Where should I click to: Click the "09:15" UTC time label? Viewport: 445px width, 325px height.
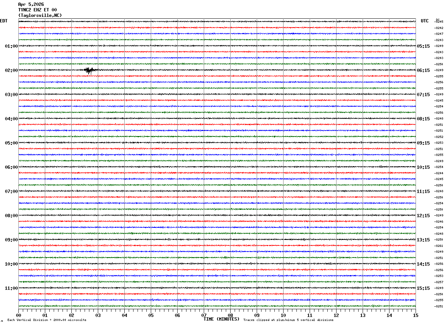423,143
